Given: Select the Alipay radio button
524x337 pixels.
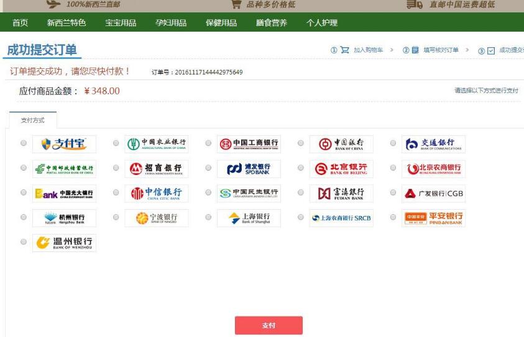Looking at the screenshot, I should 24,143.
